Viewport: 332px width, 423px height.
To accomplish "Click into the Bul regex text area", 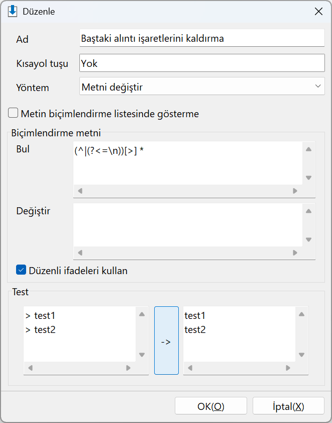I will pyautogui.click(x=188, y=163).
